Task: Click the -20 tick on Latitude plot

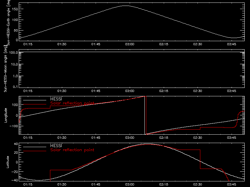Action: tap(15, 172)
